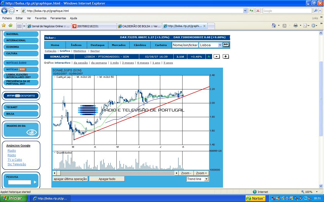Open the recent pages dropdown arrow
The width and height of the screenshot is (324, 202).
coord(17,11)
